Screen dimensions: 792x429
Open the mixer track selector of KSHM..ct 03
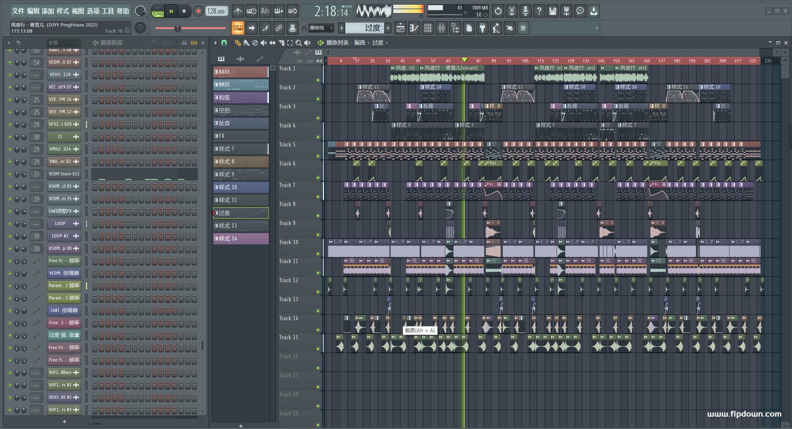pos(36,187)
